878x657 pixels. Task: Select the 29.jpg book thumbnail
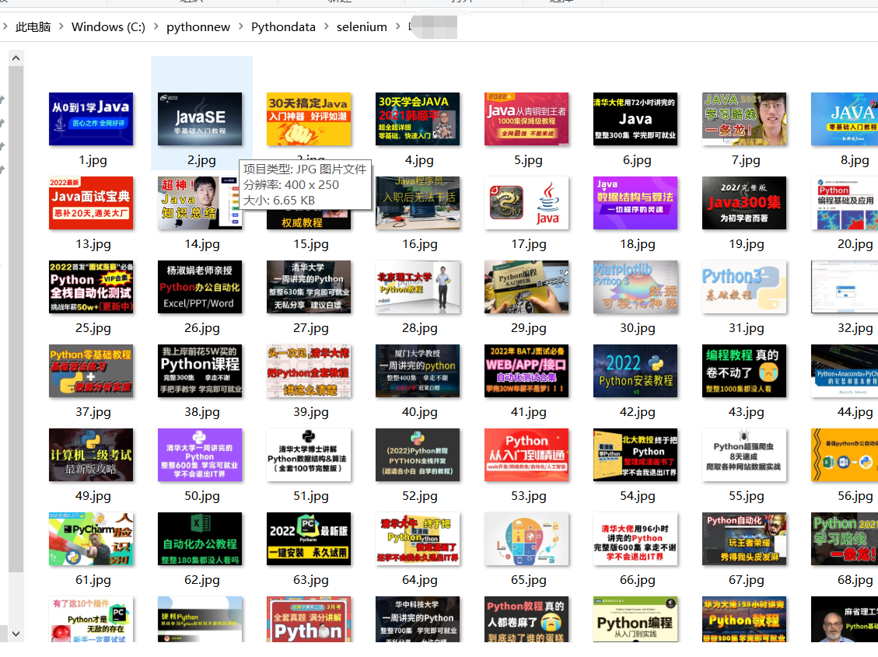pyautogui.click(x=526, y=287)
